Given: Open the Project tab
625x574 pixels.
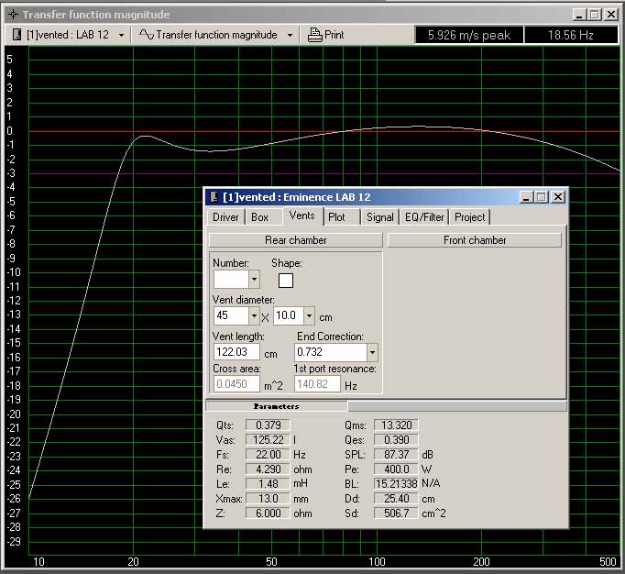Looking at the screenshot, I should [x=470, y=217].
